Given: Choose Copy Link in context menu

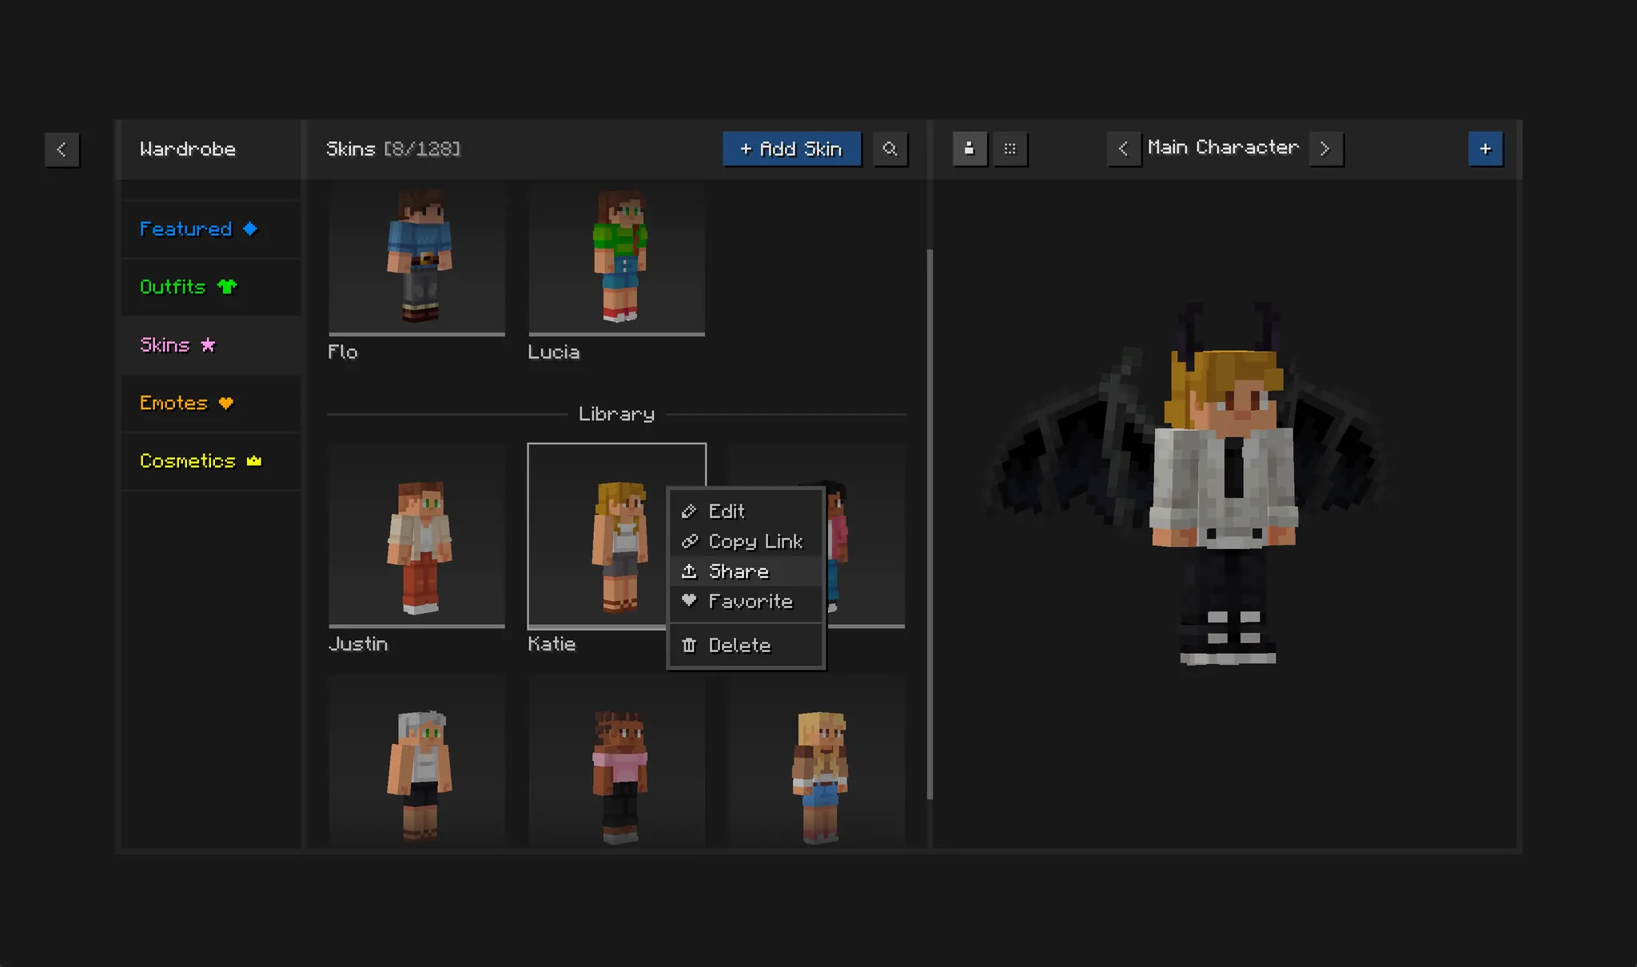Looking at the screenshot, I should pos(755,542).
